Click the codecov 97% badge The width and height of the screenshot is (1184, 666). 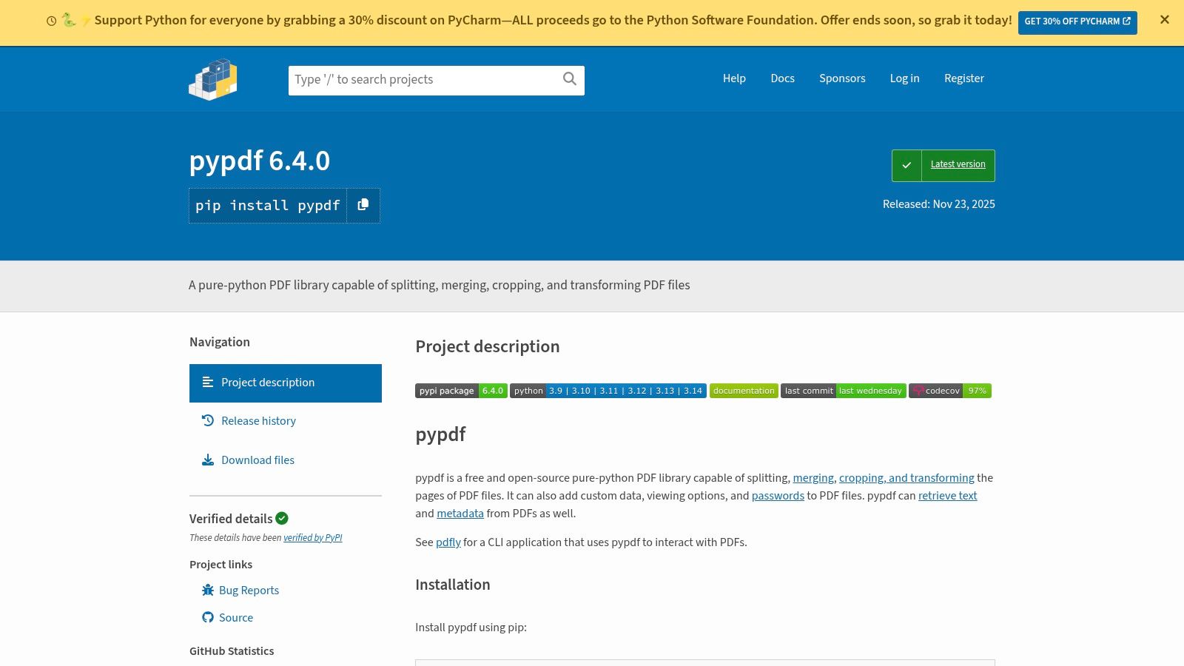point(951,391)
